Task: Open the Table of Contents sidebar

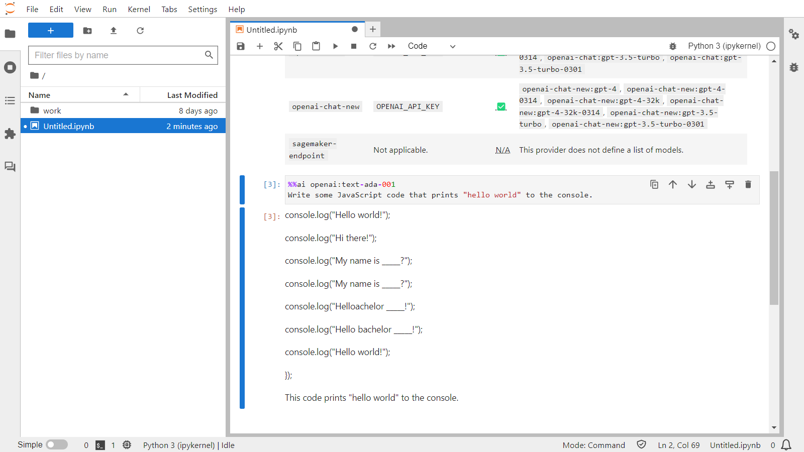Action: [x=10, y=100]
